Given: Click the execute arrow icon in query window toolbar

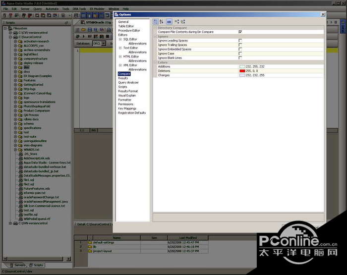Looking at the screenshot, I should click(84, 36).
